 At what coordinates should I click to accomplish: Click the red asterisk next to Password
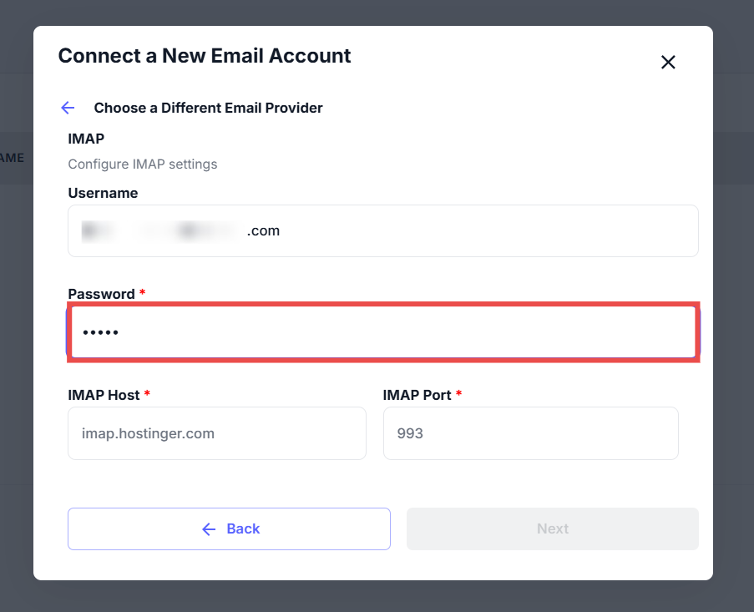click(x=142, y=293)
